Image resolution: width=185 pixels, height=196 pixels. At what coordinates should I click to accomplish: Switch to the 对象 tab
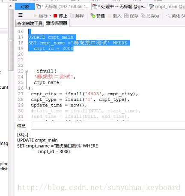(25, 6)
